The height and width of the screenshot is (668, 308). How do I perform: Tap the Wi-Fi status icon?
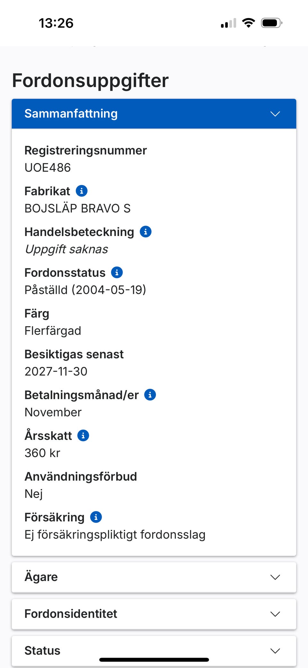248,23
